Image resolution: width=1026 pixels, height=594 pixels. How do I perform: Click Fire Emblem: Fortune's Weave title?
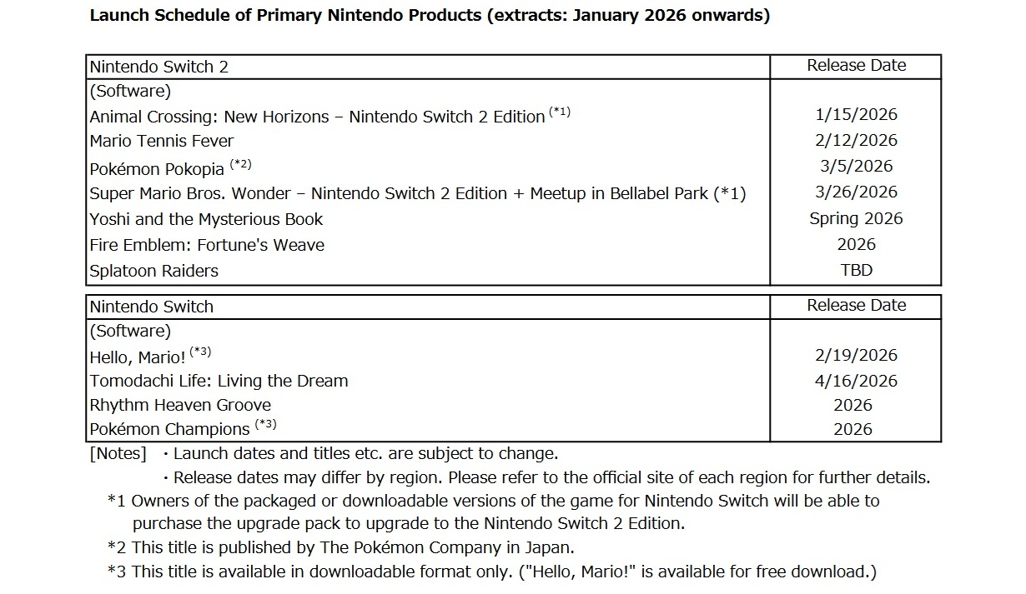(207, 245)
